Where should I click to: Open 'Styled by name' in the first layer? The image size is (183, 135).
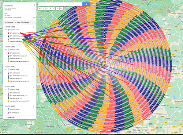(14, 30)
